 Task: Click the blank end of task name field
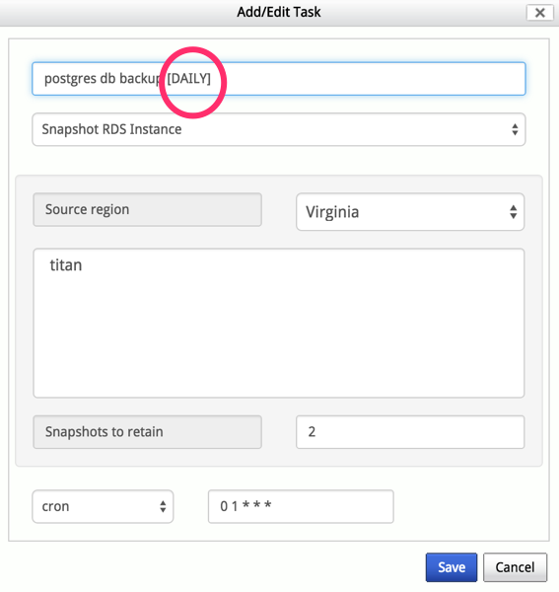click(368, 79)
